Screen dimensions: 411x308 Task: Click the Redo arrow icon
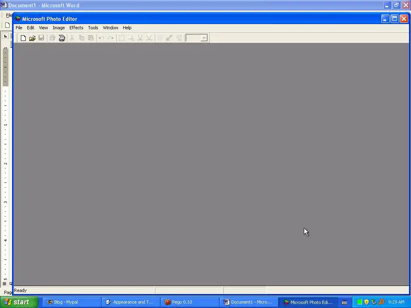pos(111,38)
